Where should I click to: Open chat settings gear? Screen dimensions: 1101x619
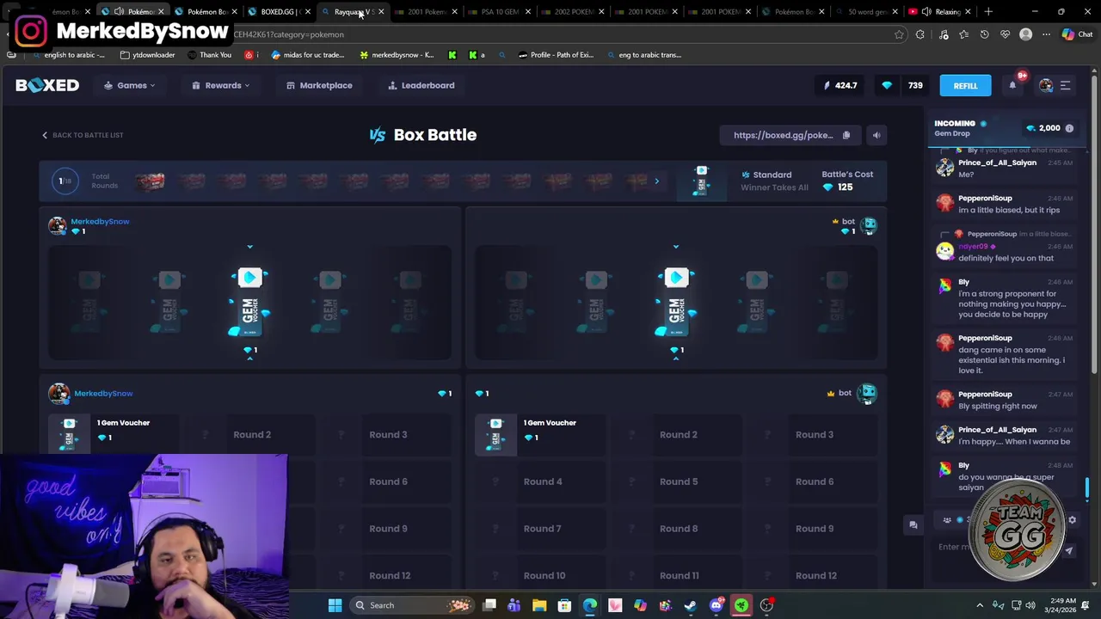point(1072,520)
